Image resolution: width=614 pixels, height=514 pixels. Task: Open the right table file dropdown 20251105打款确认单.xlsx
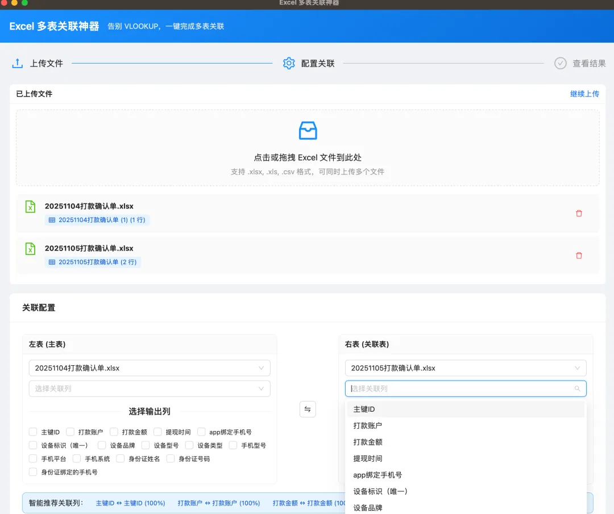tap(466, 368)
